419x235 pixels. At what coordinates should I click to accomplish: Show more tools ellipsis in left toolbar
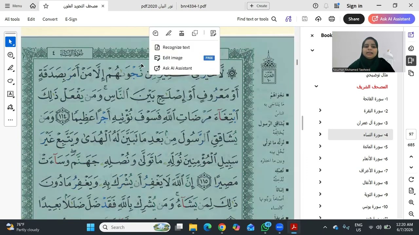click(10, 120)
